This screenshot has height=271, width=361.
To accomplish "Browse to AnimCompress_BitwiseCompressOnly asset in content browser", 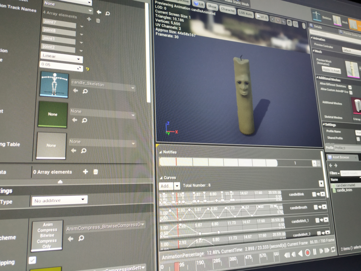I will [81, 238].
